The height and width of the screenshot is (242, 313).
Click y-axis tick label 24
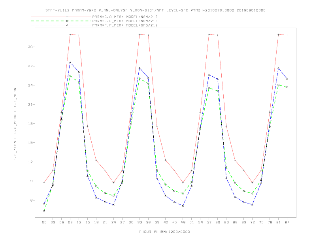[30, 85]
